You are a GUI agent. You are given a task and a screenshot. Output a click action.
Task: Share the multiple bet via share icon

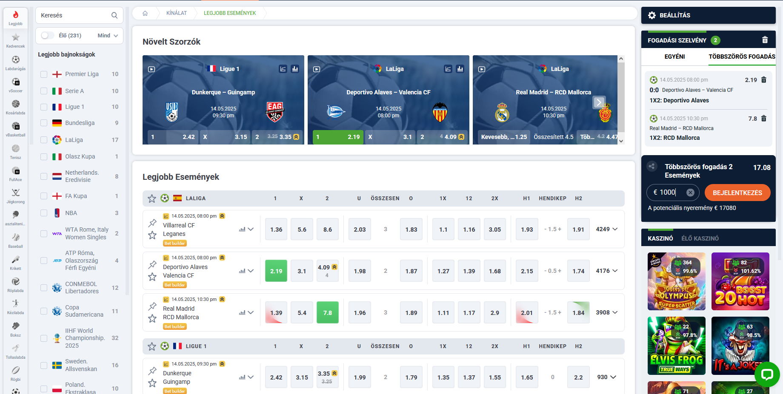[652, 167]
